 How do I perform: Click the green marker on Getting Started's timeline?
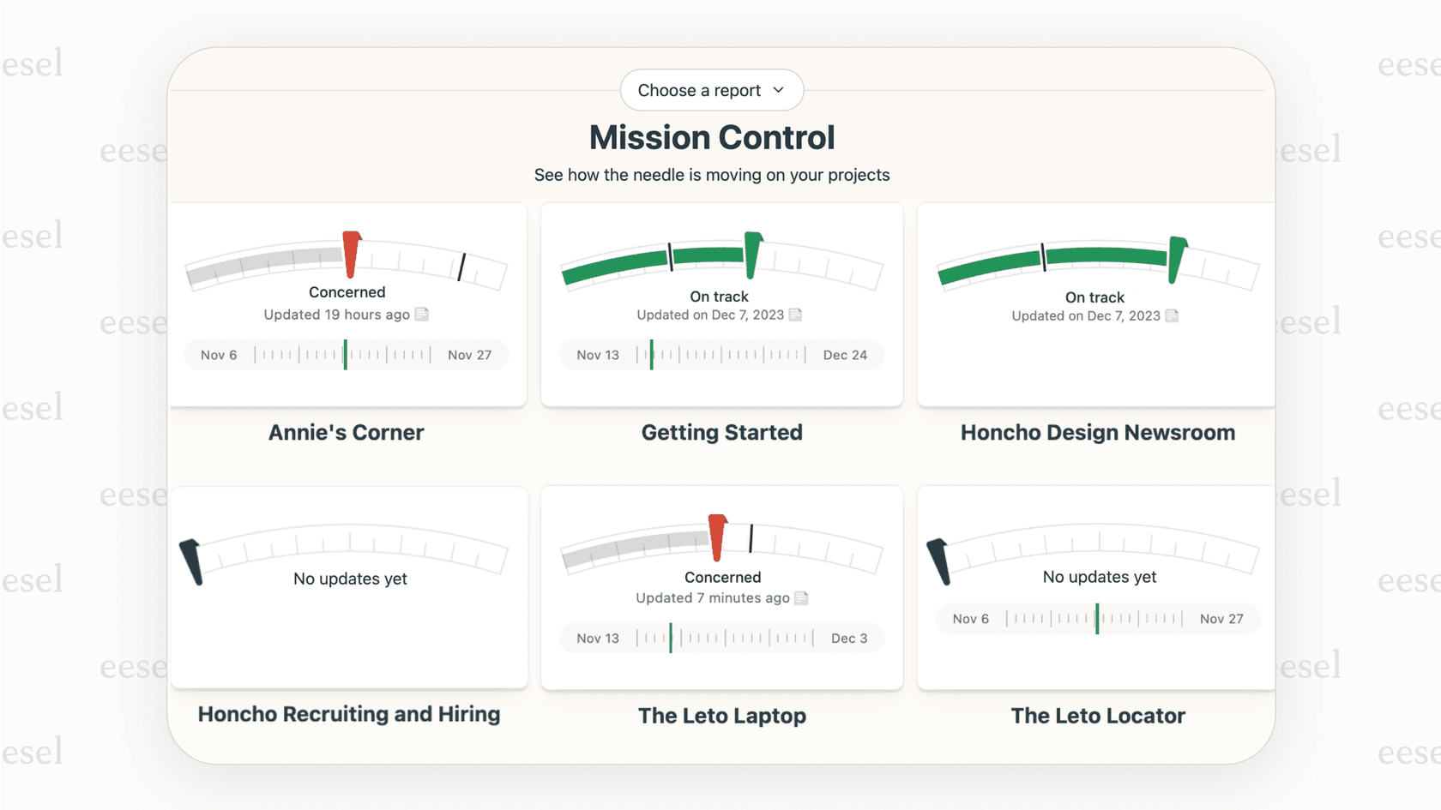point(652,354)
